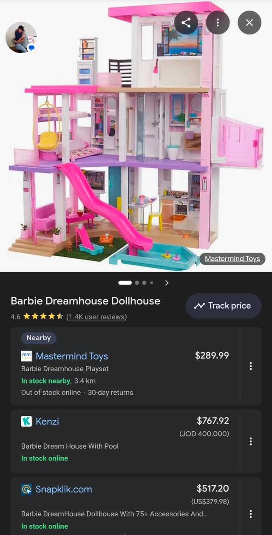Tap the Kenzi store logo icon
Image resolution: width=272 pixels, height=535 pixels.
point(26,421)
